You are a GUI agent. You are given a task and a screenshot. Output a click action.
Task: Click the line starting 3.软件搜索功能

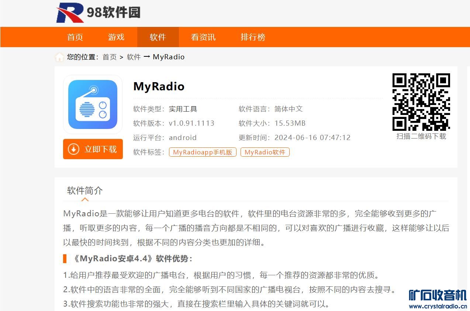(x=196, y=304)
